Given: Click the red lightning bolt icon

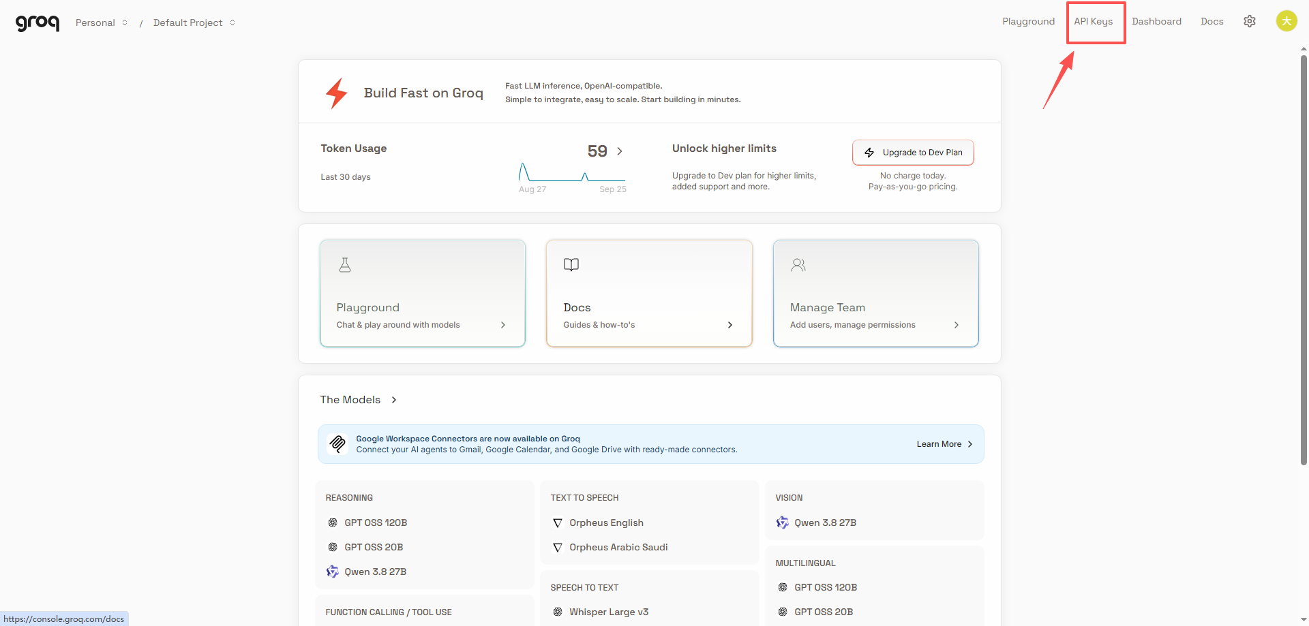Looking at the screenshot, I should pos(337,93).
